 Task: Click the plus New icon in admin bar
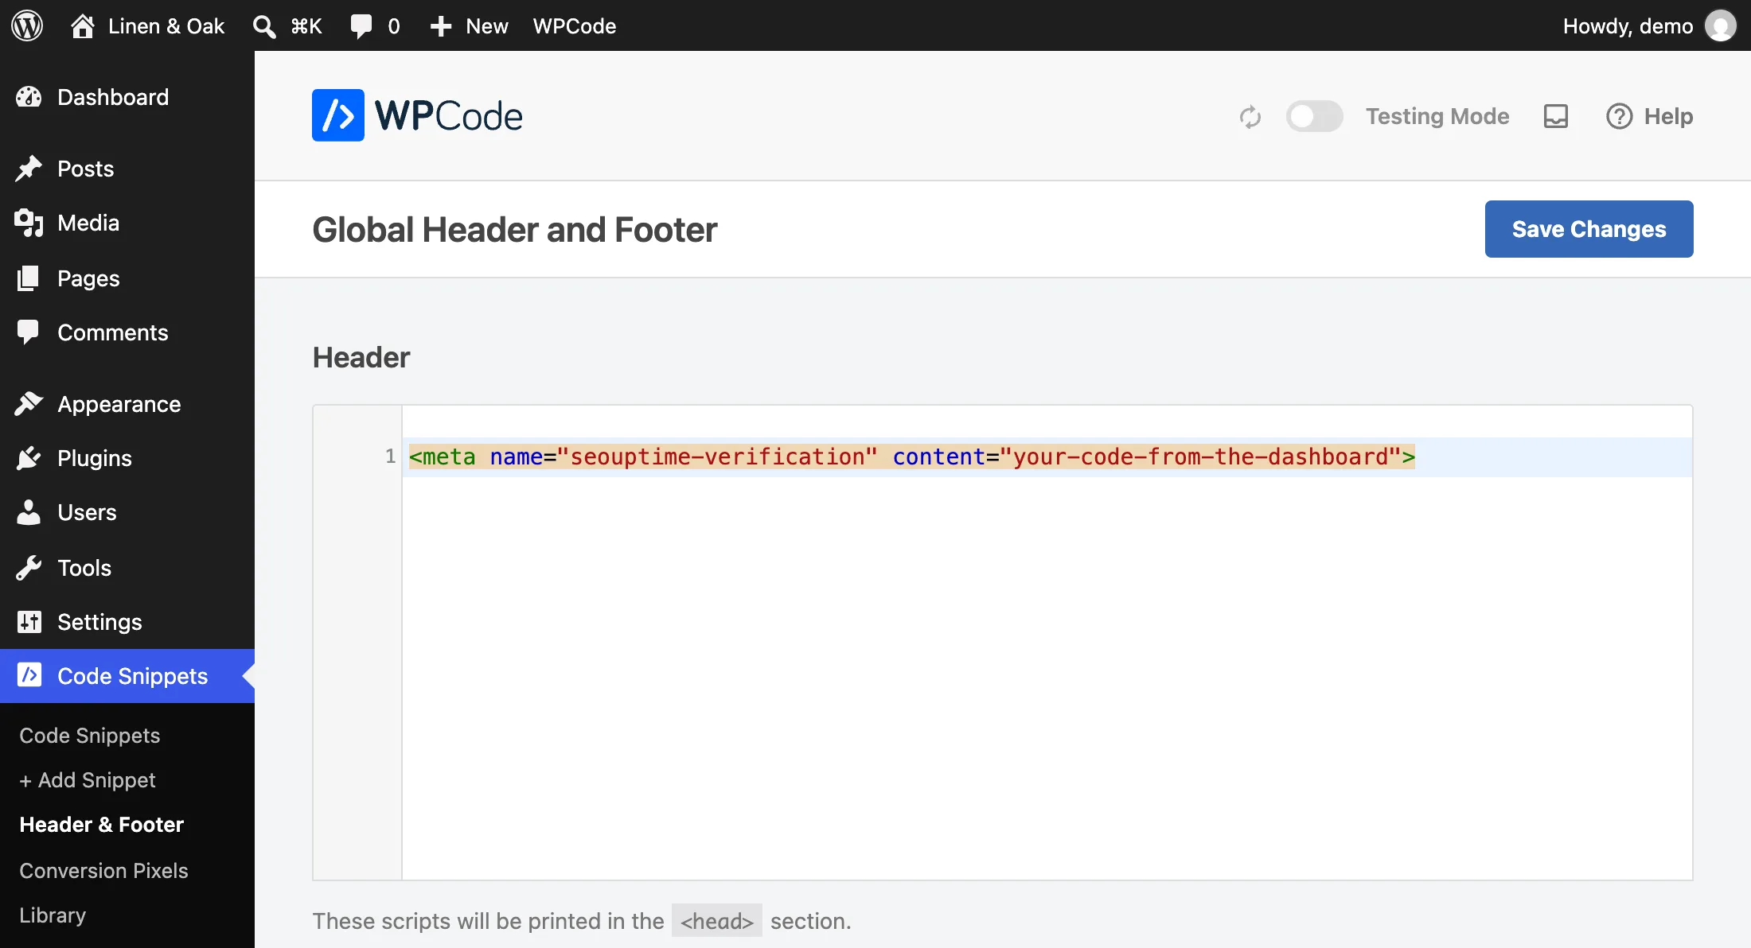click(x=440, y=26)
